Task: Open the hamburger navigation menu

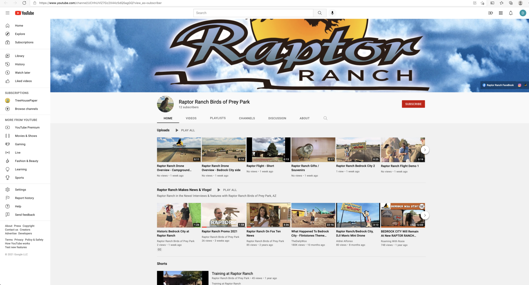Action: click(7, 13)
